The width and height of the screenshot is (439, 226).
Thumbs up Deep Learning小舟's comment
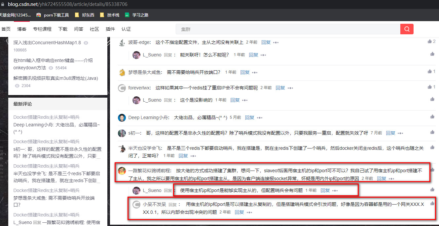point(432,116)
